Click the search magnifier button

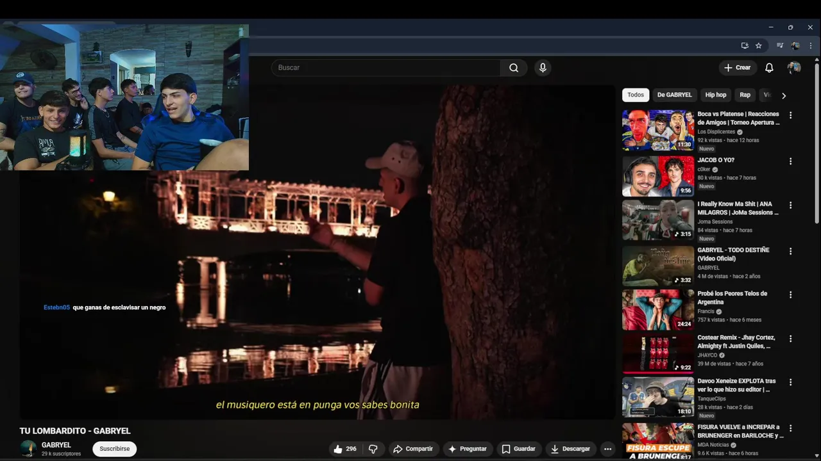coord(514,68)
